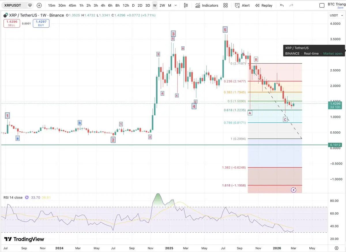Viewport: 346px width, 252px height.
Task: Start bar Replay mode
Action: [264, 5]
